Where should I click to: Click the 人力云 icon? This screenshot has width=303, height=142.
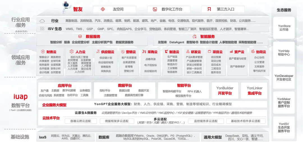(x=72, y=52)
